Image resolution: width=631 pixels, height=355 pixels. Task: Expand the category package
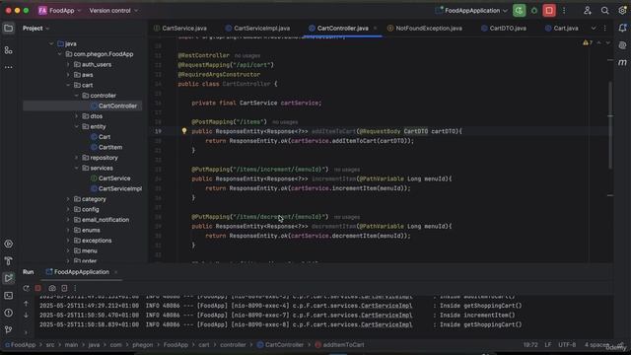pos(68,199)
